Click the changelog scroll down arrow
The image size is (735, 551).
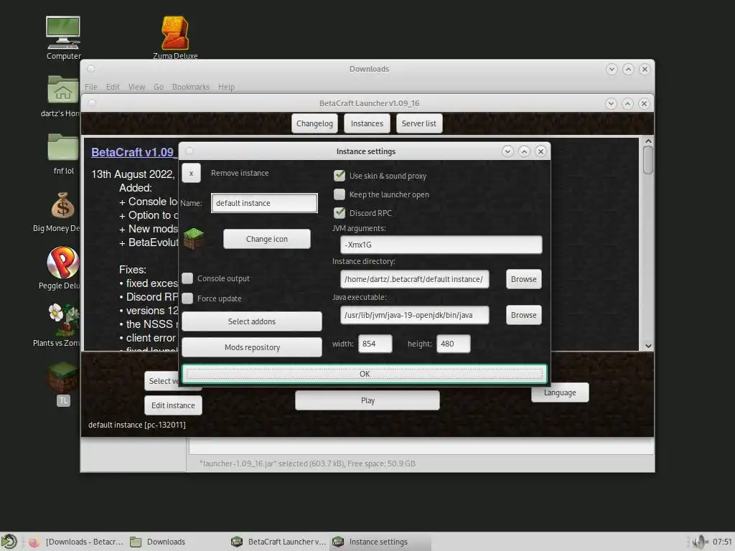pyautogui.click(x=648, y=346)
